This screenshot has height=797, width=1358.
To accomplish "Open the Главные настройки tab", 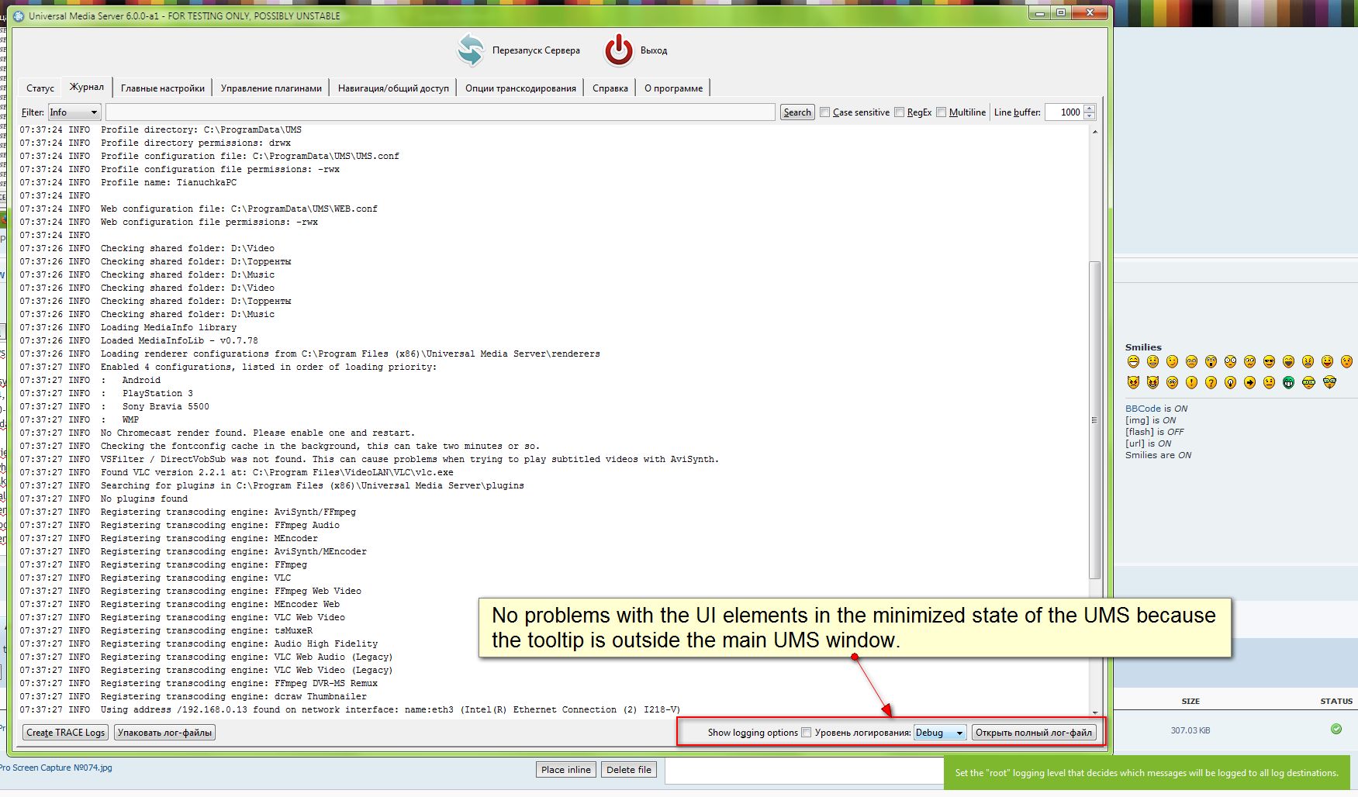I will 163,88.
